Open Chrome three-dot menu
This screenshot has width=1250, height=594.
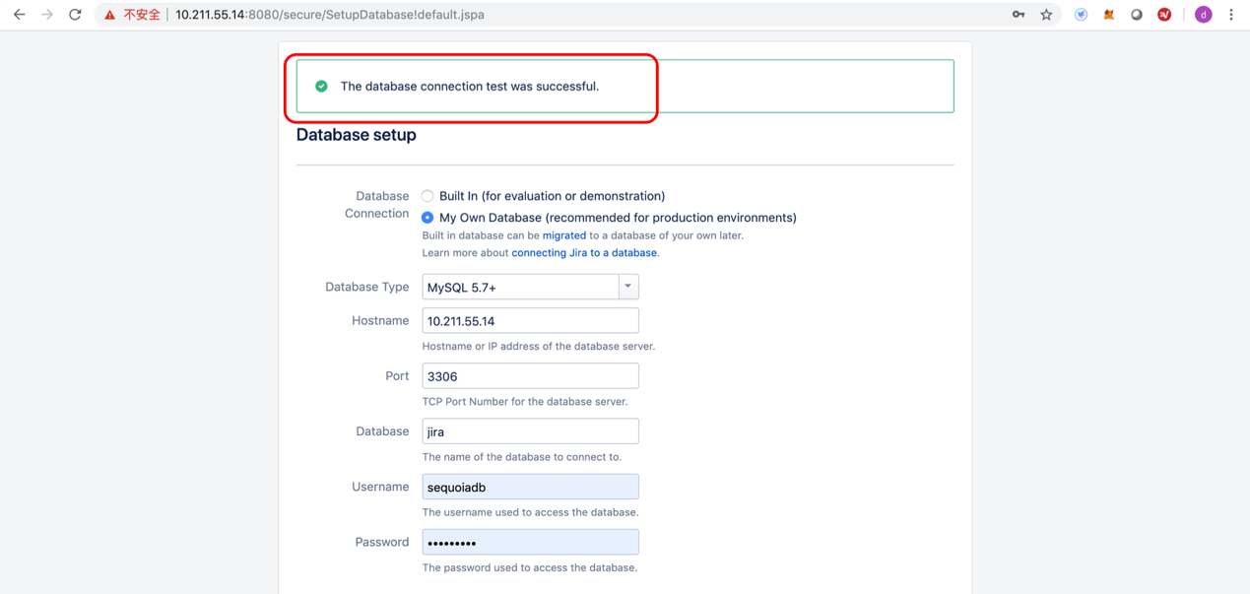click(1230, 15)
